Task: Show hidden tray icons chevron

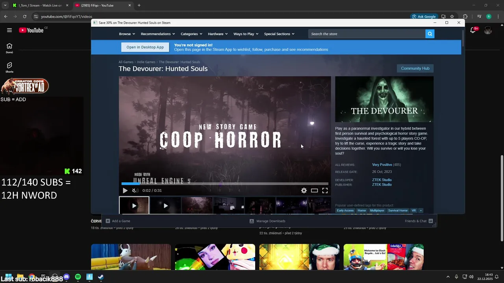Action: (448, 277)
